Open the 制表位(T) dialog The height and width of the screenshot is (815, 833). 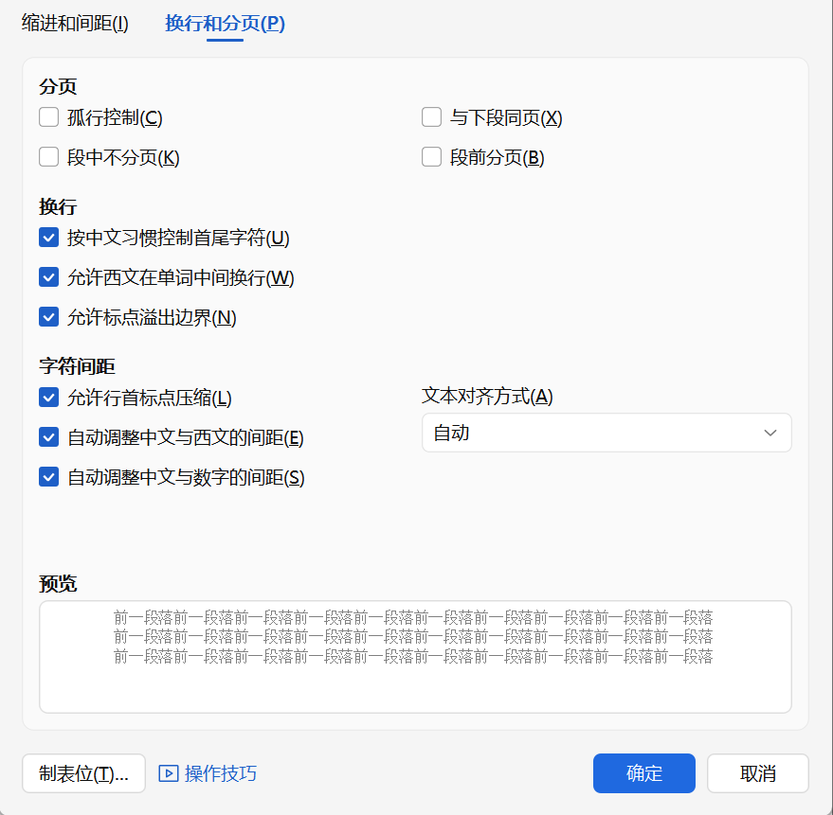pos(83,773)
